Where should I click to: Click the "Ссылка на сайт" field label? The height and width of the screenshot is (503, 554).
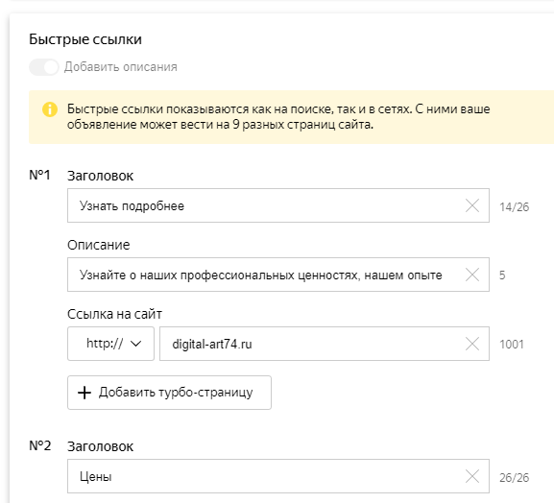point(114,314)
